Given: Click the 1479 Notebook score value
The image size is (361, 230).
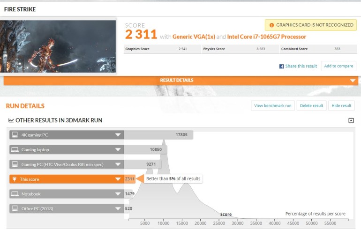Looking at the screenshot, I should point(129,194).
